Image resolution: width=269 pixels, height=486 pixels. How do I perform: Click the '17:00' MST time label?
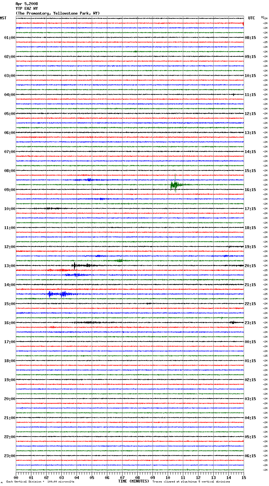tap(10, 342)
